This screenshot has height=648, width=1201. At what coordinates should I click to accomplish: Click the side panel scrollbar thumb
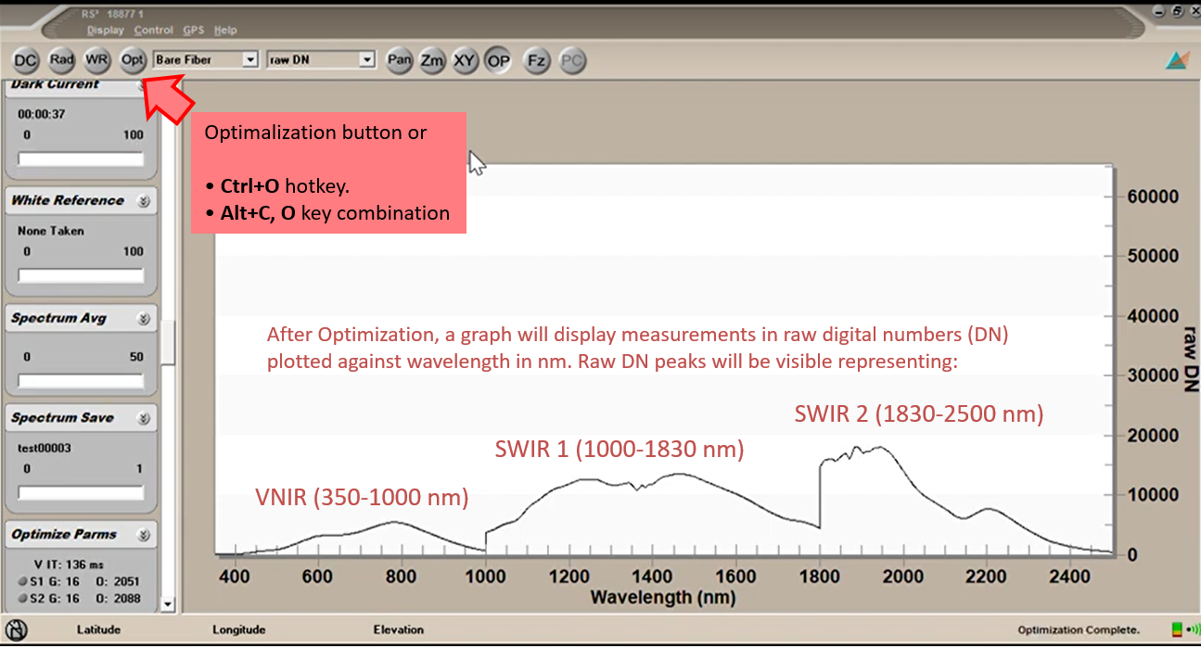click(x=168, y=342)
